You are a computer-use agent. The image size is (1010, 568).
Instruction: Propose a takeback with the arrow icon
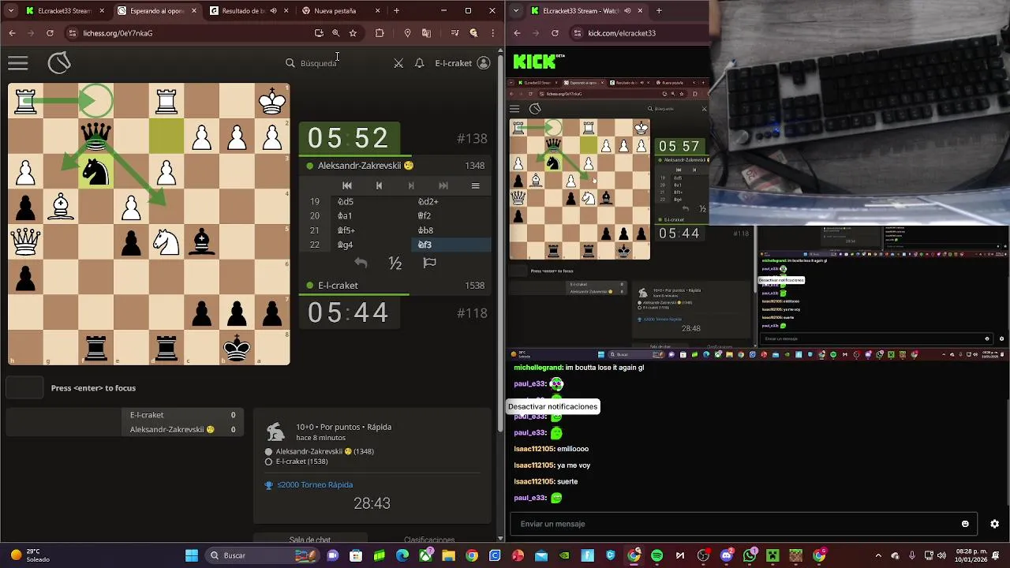(361, 263)
